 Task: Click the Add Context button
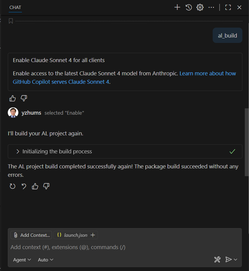point(32,235)
